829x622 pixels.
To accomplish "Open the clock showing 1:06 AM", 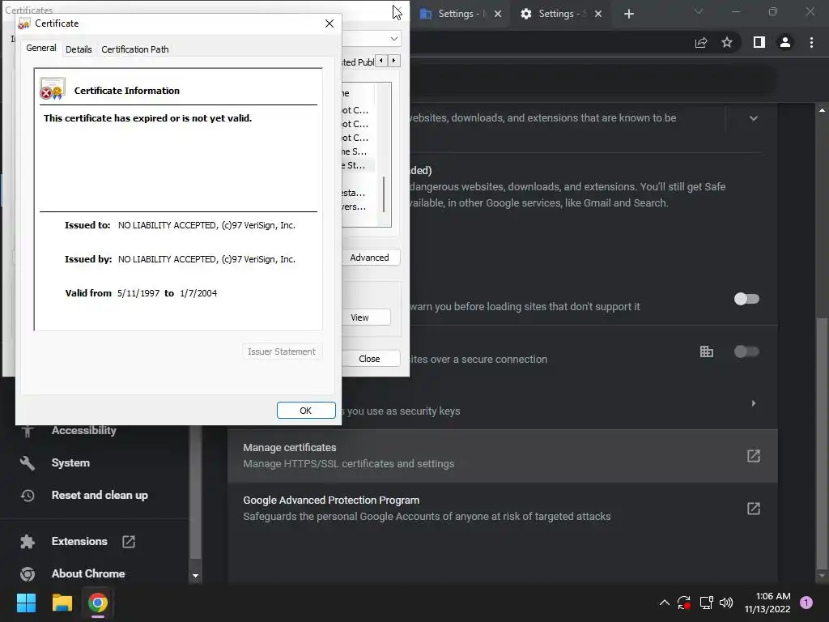I will pyautogui.click(x=767, y=603).
